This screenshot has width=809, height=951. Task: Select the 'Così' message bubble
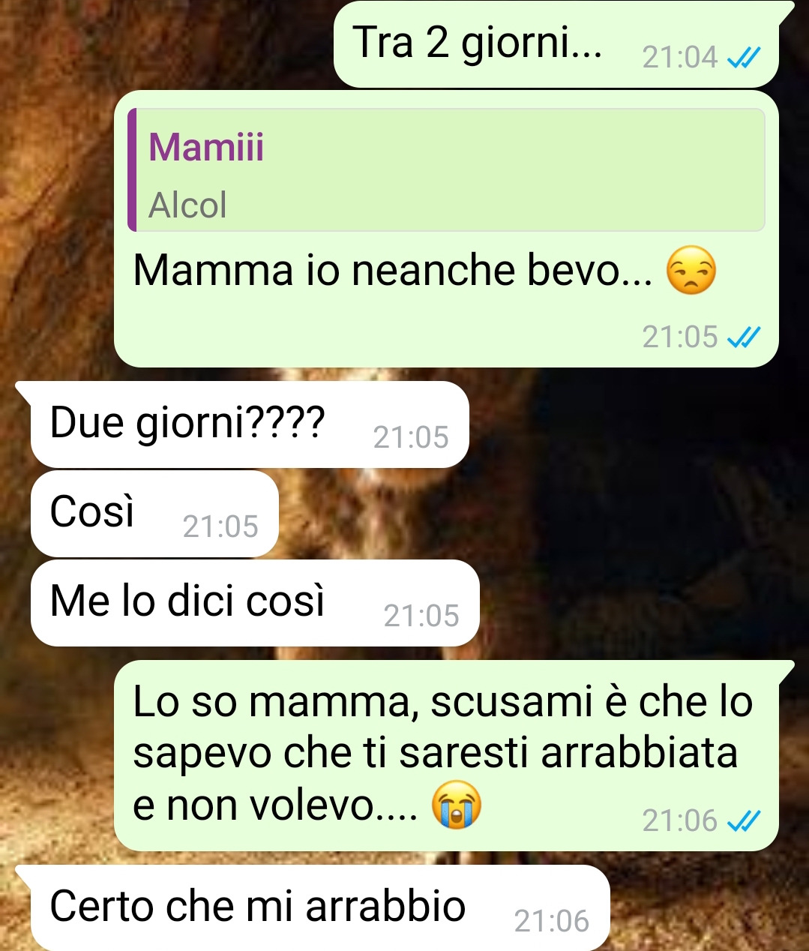(154, 514)
